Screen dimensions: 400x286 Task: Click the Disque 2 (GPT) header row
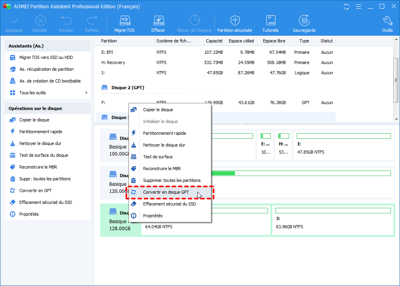216,88
